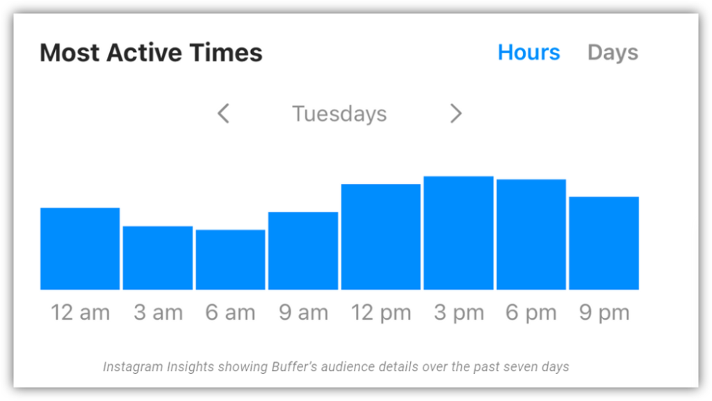Click the 9 pm axis label
The image size is (712, 401).
pyautogui.click(x=604, y=313)
